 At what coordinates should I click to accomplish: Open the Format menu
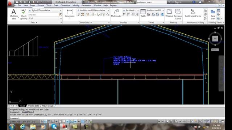click(41, 5)
